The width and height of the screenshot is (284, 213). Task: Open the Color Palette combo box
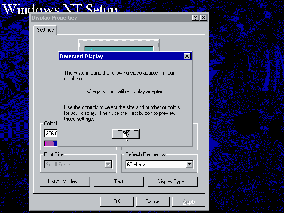(51, 133)
